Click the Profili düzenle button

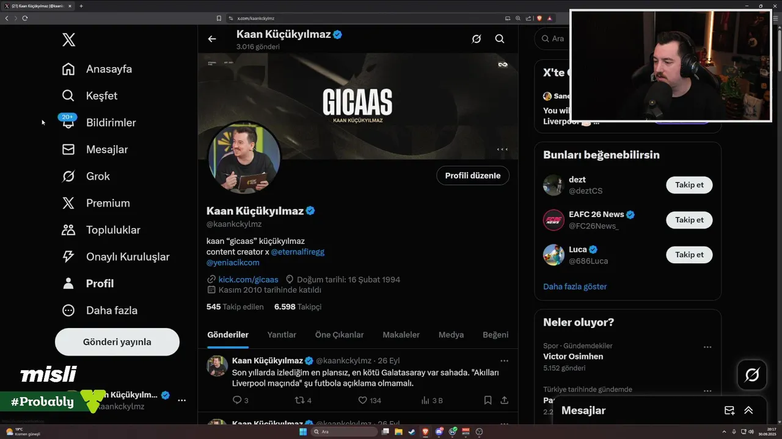click(473, 176)
